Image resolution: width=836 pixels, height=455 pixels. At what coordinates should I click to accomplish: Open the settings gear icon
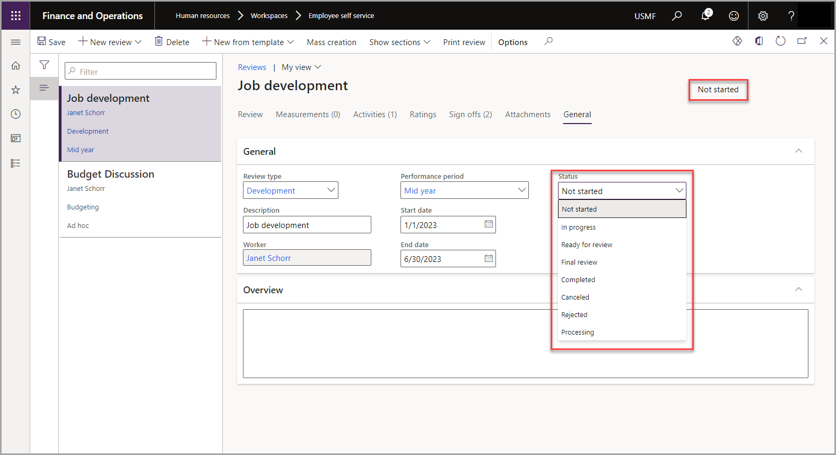(x=763, y=16)
